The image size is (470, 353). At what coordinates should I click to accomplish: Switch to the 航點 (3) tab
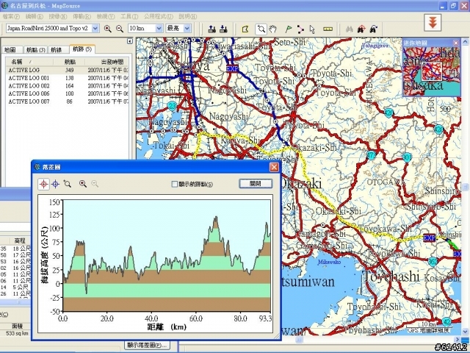[x=36, y=50]
